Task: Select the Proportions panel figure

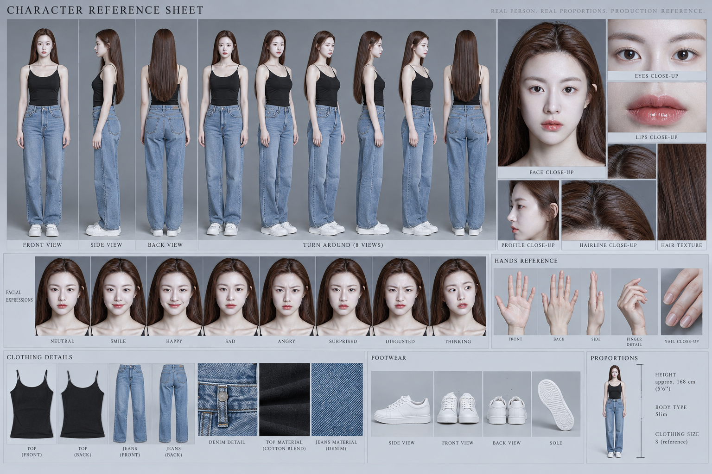Action: (615, 411)
